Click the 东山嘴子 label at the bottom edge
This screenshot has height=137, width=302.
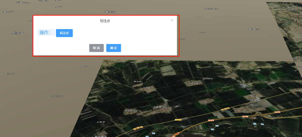click(x=101, y=136)
